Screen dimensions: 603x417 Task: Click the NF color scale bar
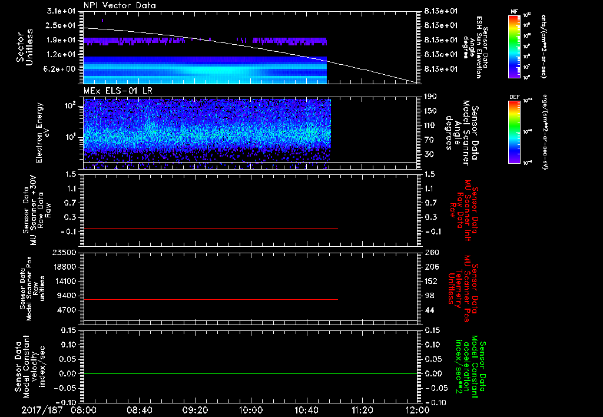515,46
